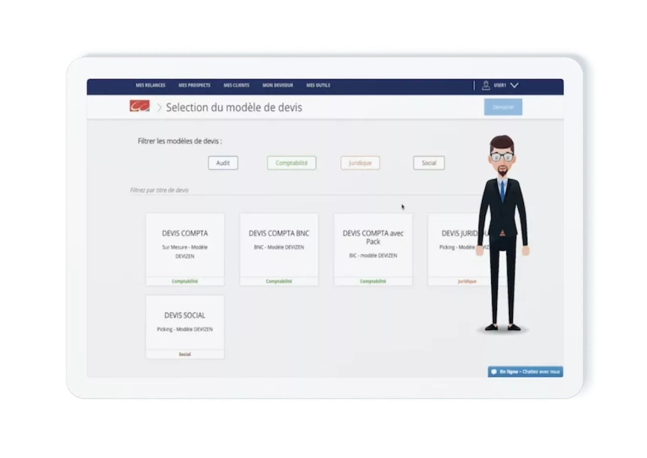Click the breadcrumb chevron next to logo
Screen dimensions: 647x458
[159, 107]
